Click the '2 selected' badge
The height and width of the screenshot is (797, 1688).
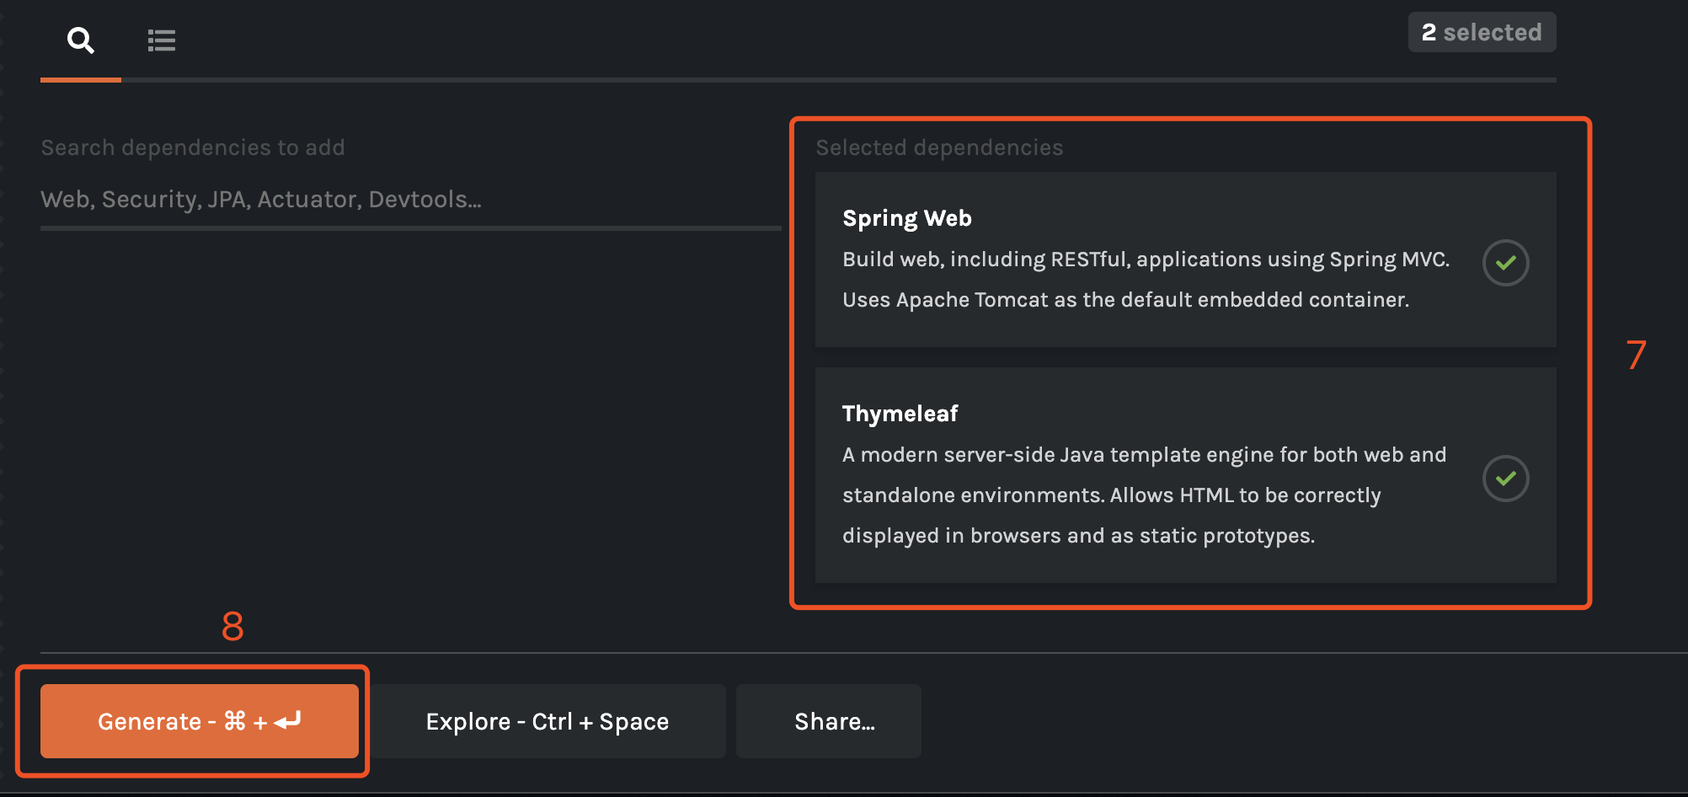(x=1481, y=32)
